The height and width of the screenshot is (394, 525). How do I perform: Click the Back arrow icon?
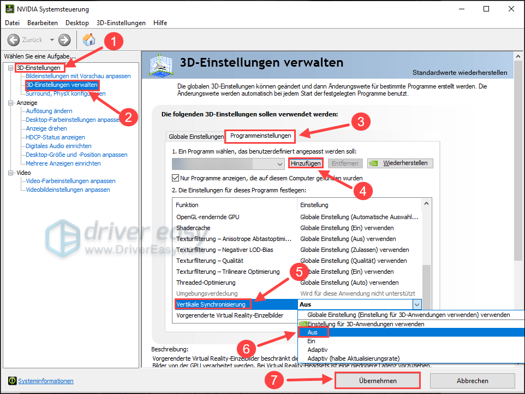coord(14,40)
